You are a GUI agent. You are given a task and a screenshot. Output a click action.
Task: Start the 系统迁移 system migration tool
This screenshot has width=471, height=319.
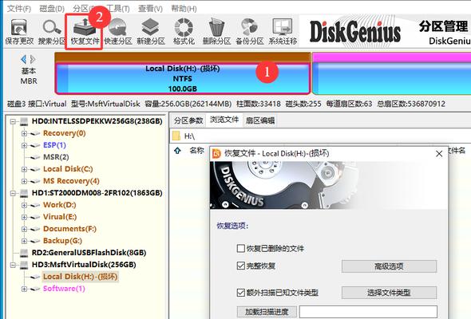point(283,32)
